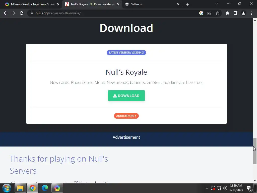
Task: Show hidden system tray icons
Action: (207, 188)
